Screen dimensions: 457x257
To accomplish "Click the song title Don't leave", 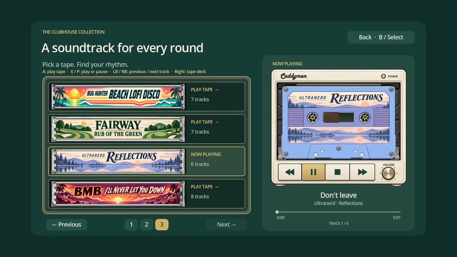I will (338, 195).
